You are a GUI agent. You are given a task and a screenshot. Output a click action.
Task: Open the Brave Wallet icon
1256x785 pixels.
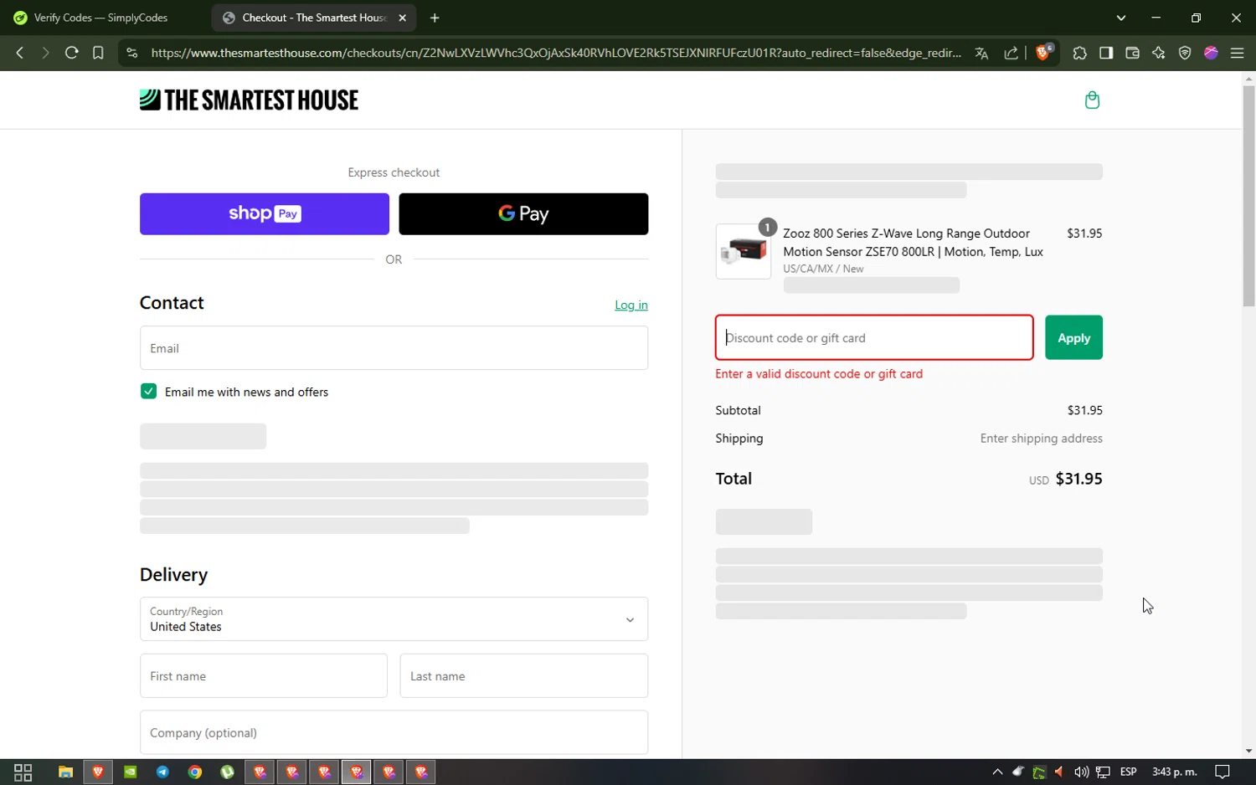coord(1132,53)
